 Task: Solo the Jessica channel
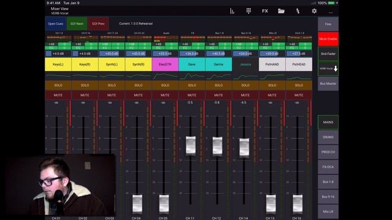coord(245,86)
